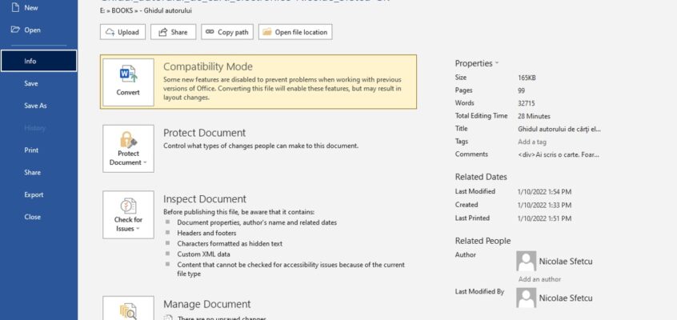
Task: Click the Last Modified By name Nicolae Sfetcu
Action: click(566, 298)
